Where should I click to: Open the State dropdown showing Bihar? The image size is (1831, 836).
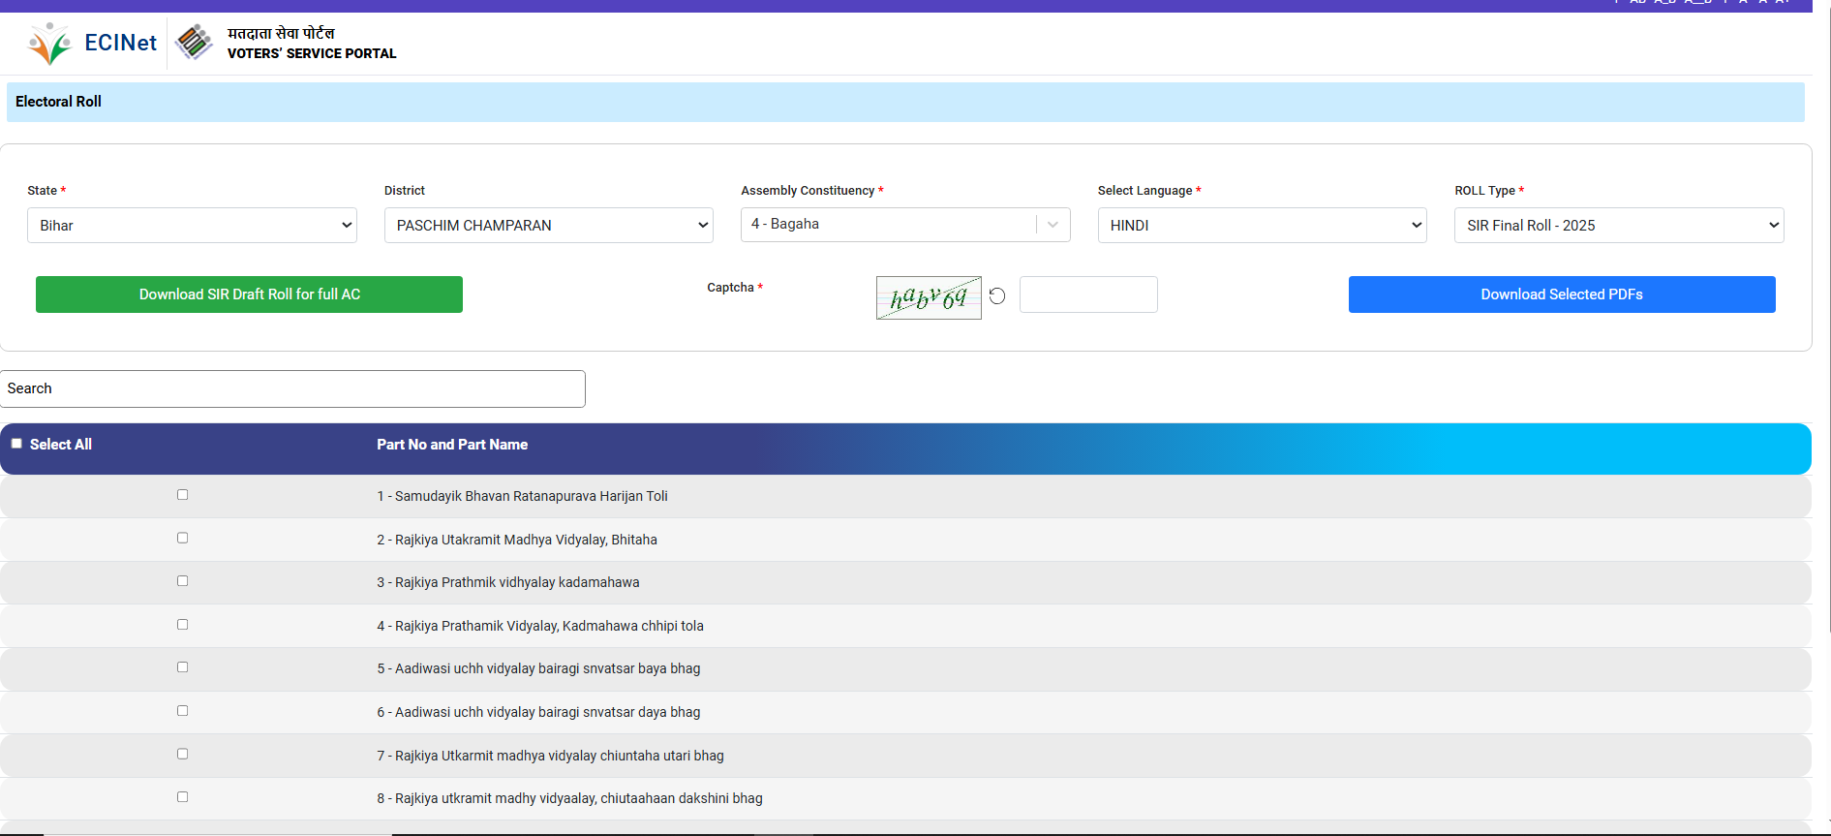tap(192, 226)
